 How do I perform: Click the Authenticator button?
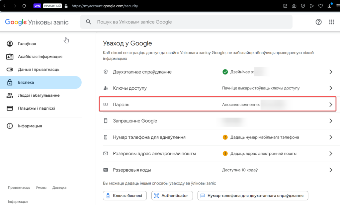click(172, 195)
